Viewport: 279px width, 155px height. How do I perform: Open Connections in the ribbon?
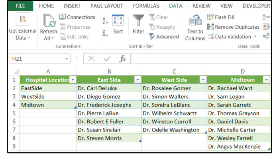pos(77,17)
